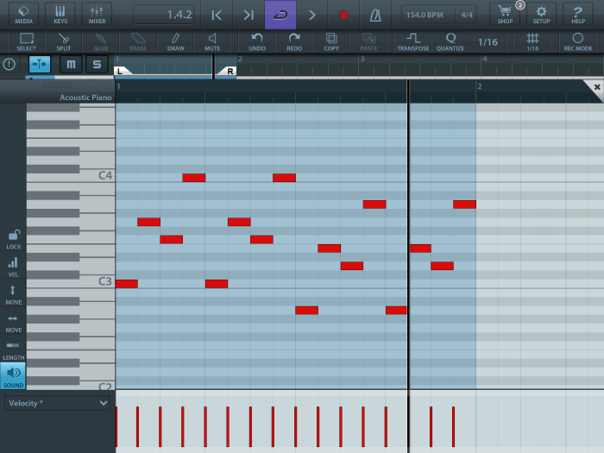Toggle the metronome click
The height and width of the screenshot is (453, 604).
(x=375, y=15)
